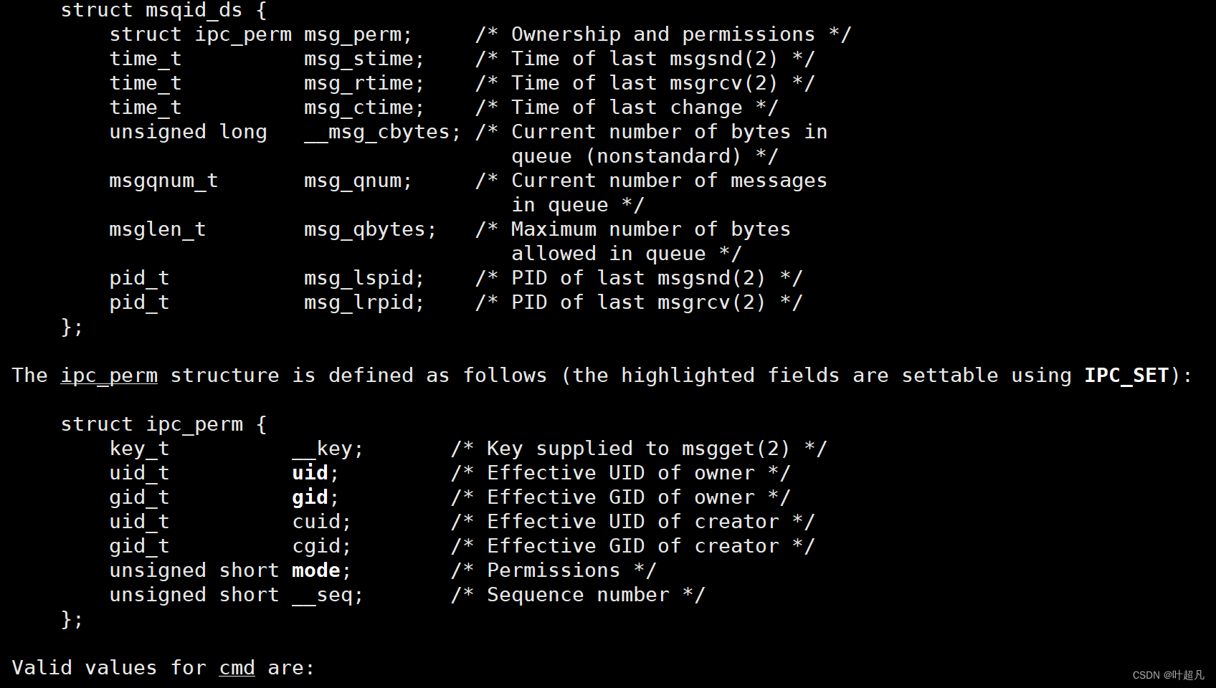Click the underlined cmd word
Screen dimensions: 1216x688
pos(237,668)
